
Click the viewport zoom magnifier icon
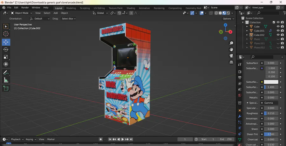coord(231,43)
